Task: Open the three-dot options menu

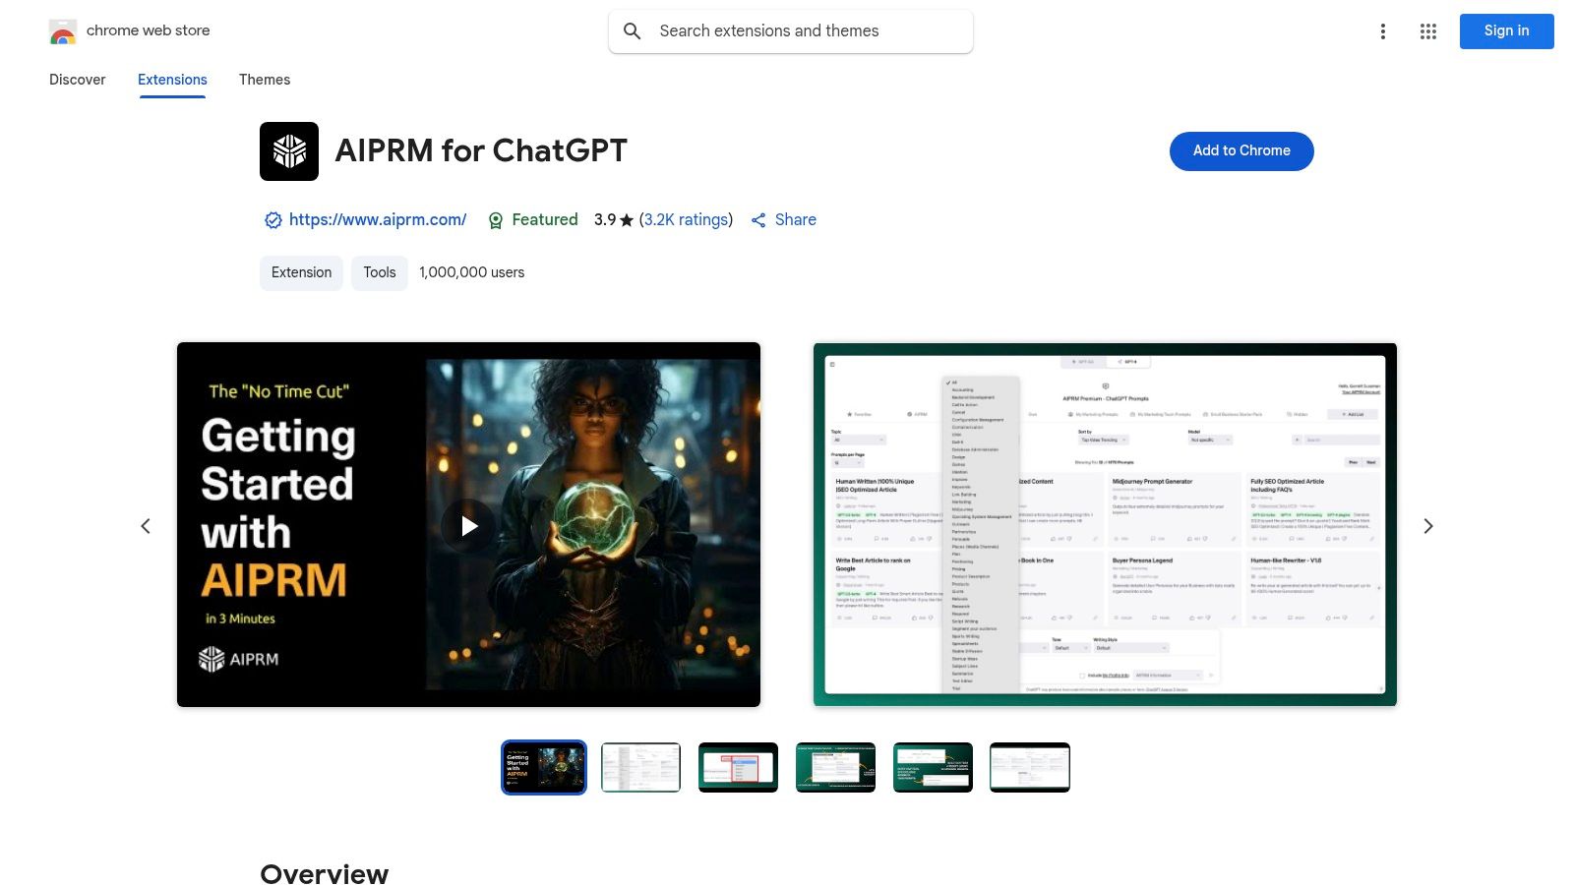Action: [1383, 30]
